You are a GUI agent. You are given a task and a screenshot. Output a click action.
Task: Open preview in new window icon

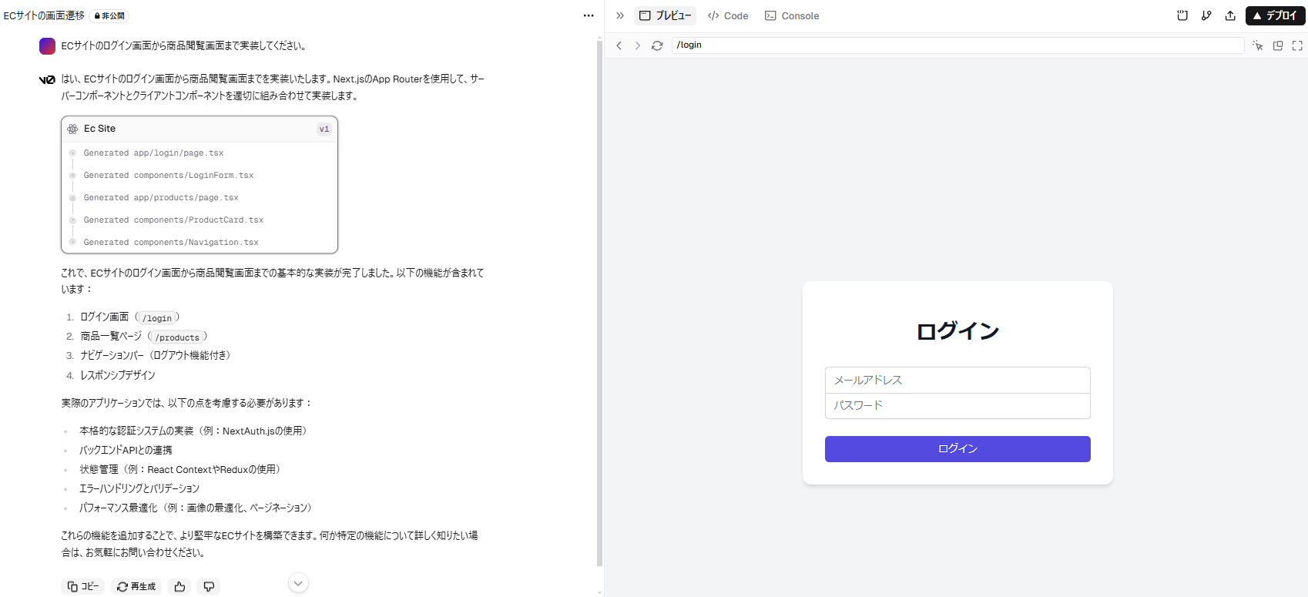tap(1278, 45)
